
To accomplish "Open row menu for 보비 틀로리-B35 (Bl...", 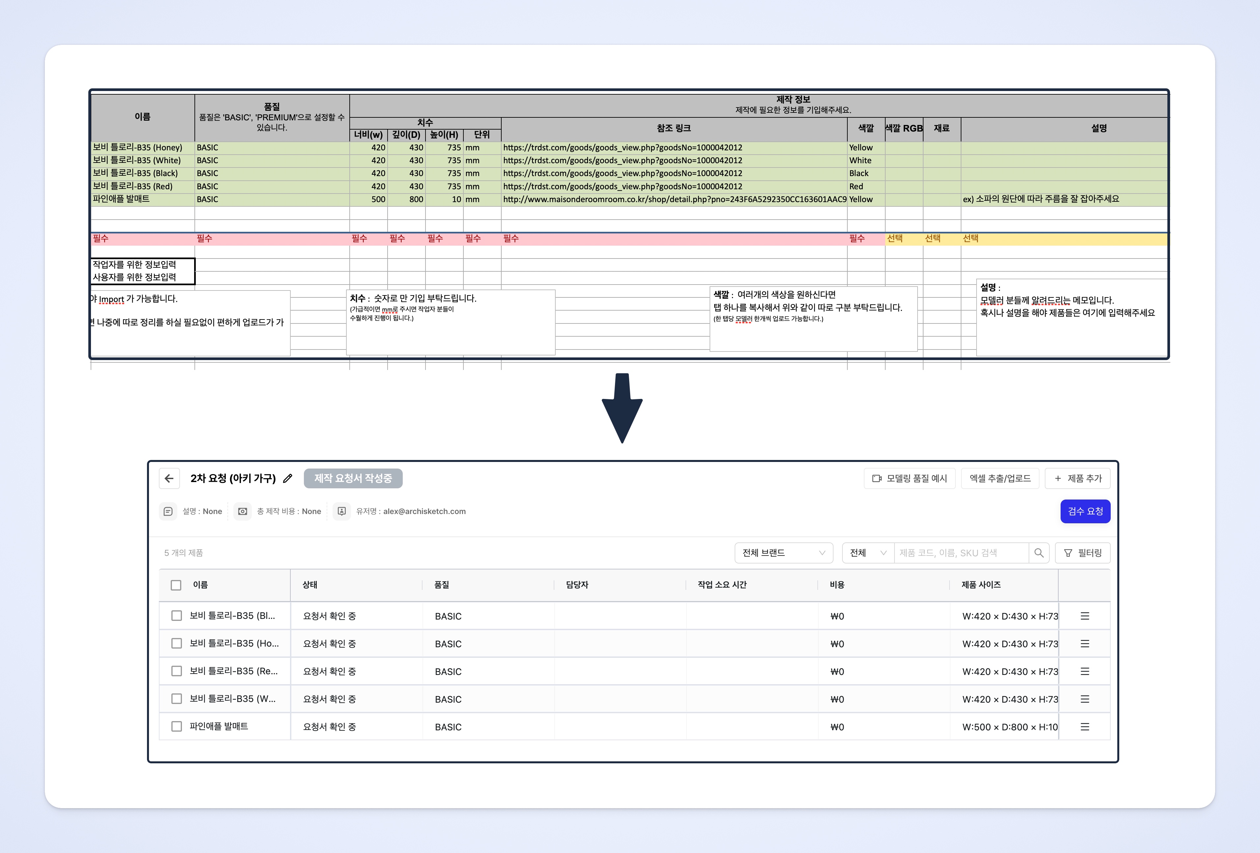I will pyautogui.click(x=1085, y=616).
